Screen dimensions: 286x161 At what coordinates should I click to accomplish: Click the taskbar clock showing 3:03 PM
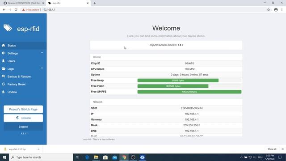click(x=270, y=157)
